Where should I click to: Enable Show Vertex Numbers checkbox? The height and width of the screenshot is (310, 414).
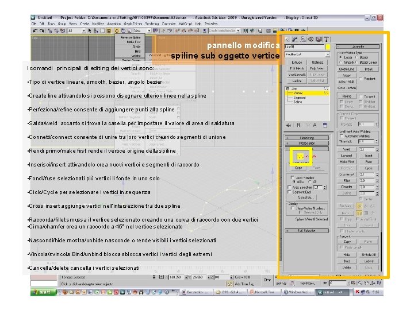pyautogui.click(x=292, y=208)
